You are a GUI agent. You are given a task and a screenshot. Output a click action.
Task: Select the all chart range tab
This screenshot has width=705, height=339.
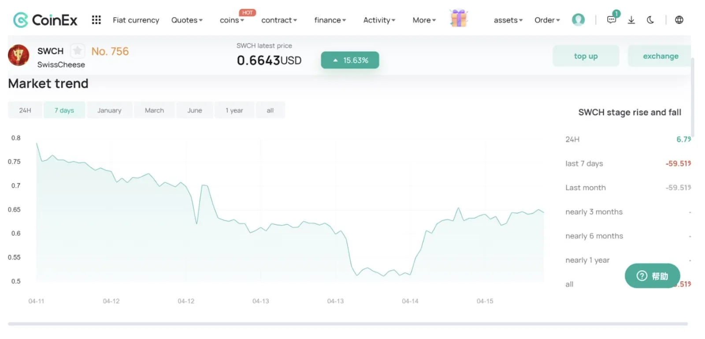pos(270,110)
